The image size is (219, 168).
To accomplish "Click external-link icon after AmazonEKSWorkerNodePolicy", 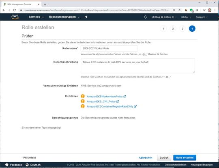I will click(125, 97).
